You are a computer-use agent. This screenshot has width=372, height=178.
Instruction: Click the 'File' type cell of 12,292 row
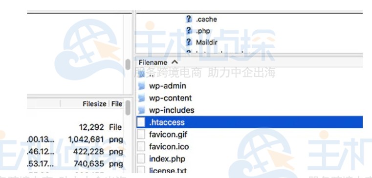(115, 127)
